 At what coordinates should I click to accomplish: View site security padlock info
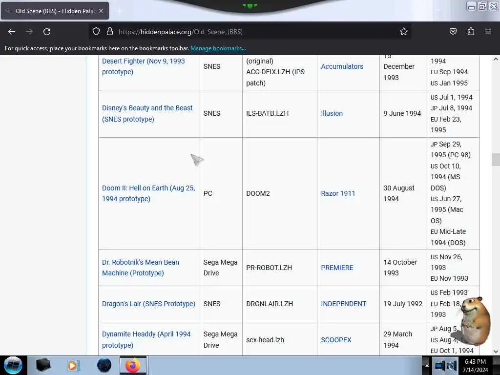[x=110, y=32]
